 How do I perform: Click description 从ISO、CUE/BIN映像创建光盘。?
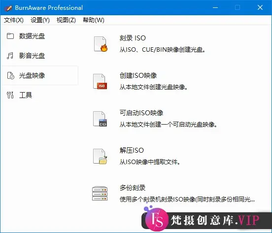tap(163, 50)
